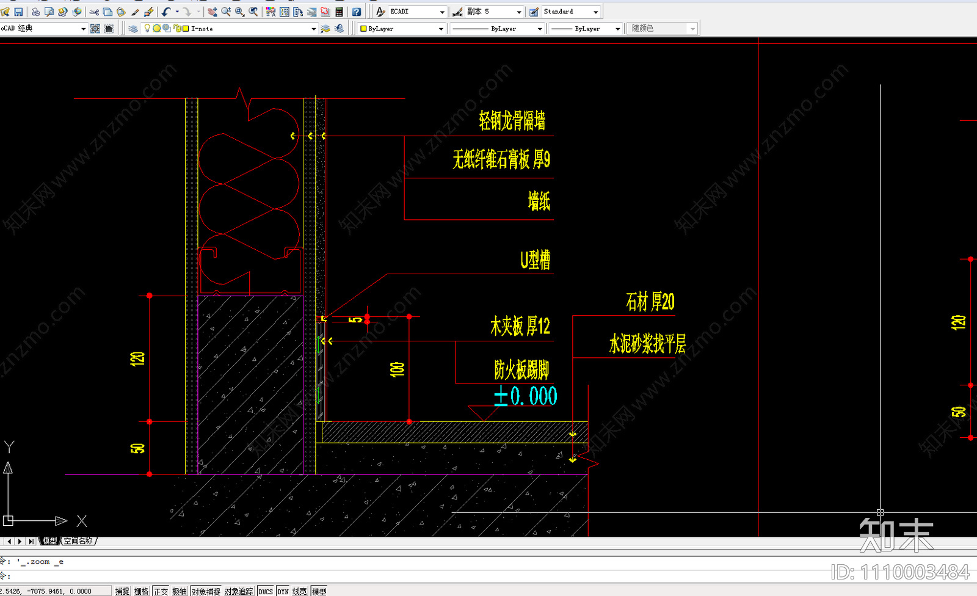Toggle 捕捉 snap mode in status bar
The image size is (977, 596).
(122, 591)
